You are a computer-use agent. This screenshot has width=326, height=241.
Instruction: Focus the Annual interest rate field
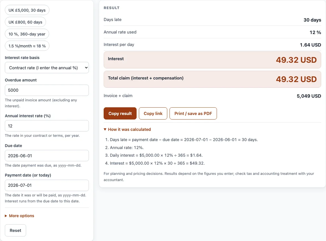click(x=47, y=126)
